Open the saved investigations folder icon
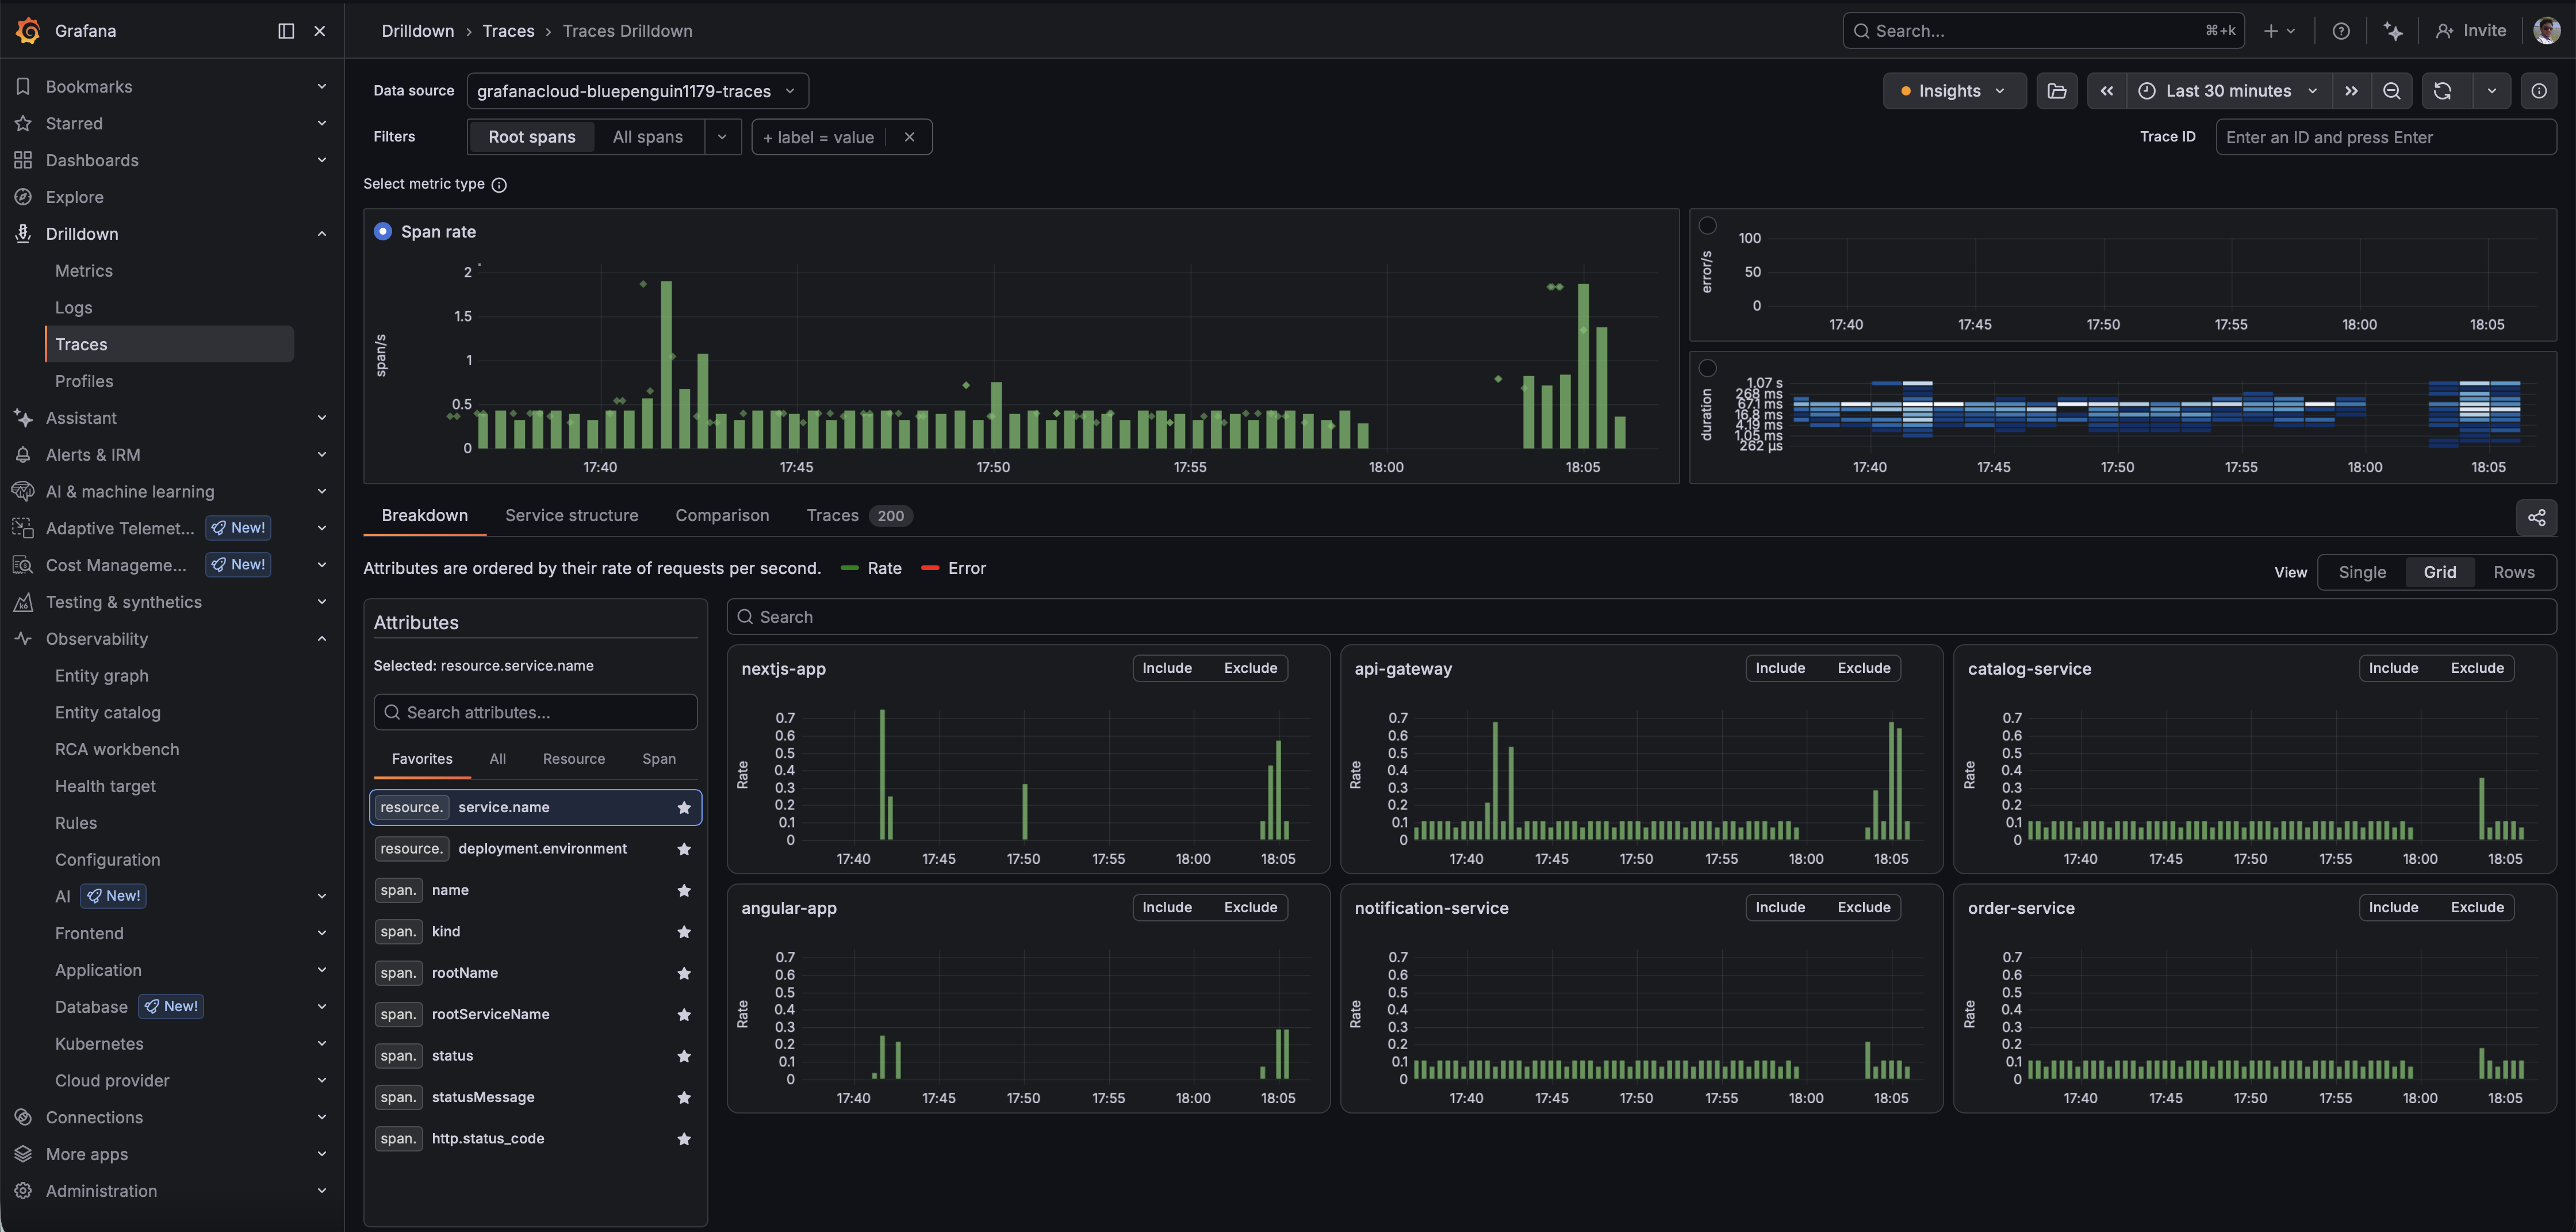This screenshot has height=1232, width=2576. [x=2057, y=91]
